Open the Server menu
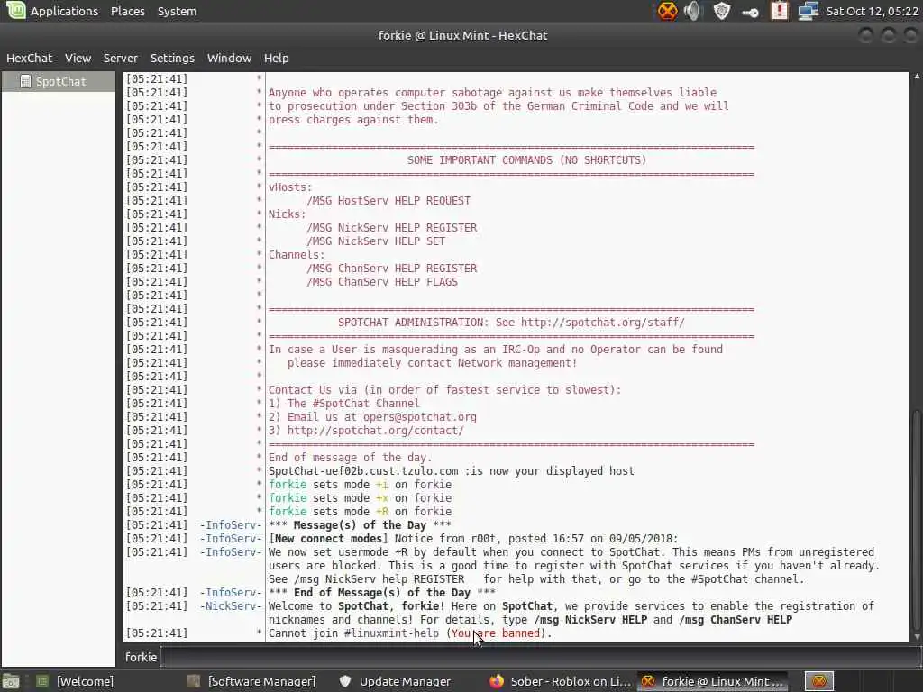This screenshot has height=692, width=923. point(120,58)
